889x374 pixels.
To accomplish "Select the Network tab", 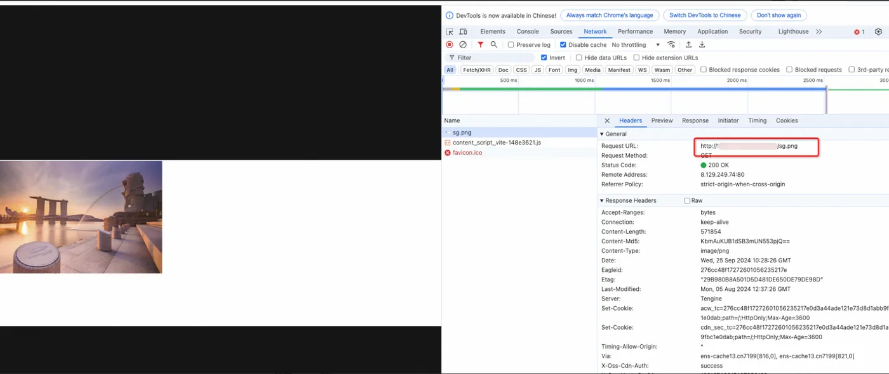I will tap(596, 32).
